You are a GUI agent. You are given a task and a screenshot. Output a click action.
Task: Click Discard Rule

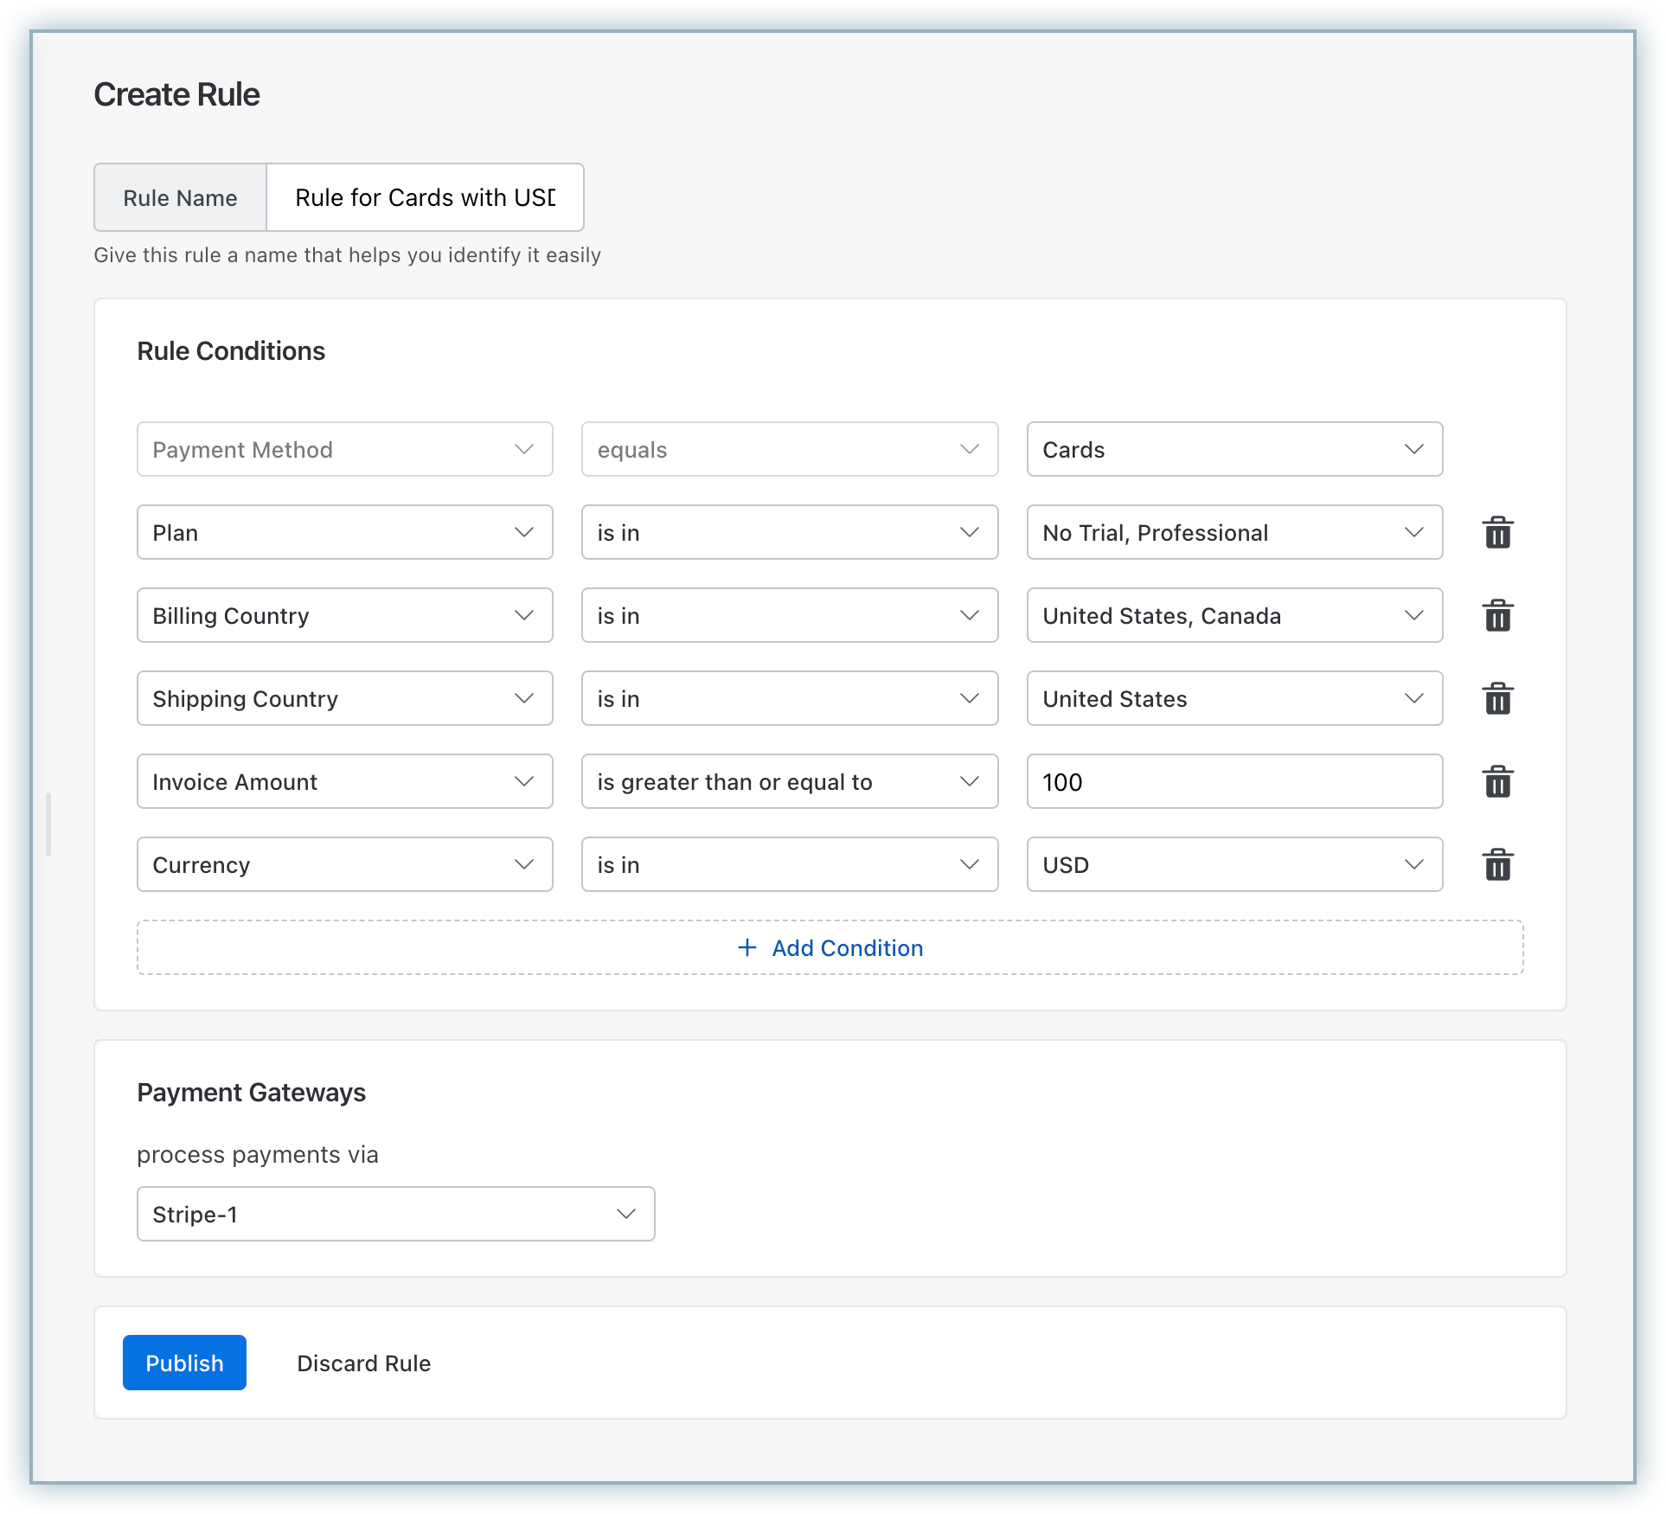pos(363,1363)
